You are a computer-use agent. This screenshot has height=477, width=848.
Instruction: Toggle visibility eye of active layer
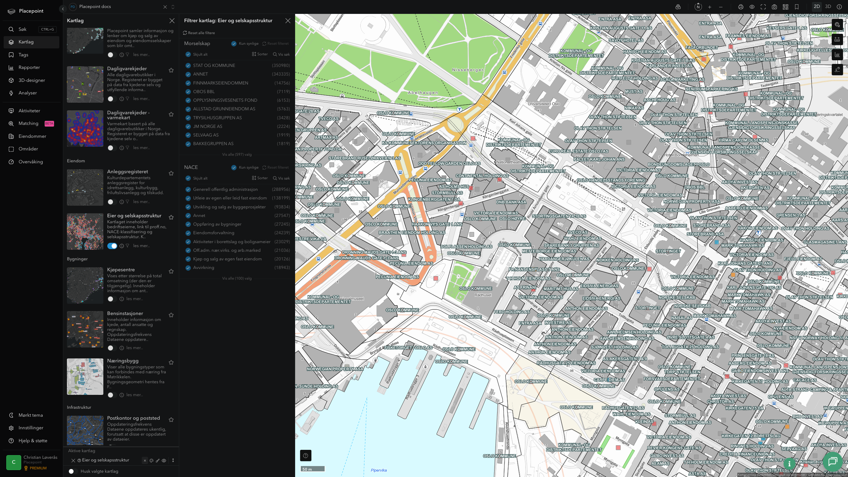tap(164, 460)
